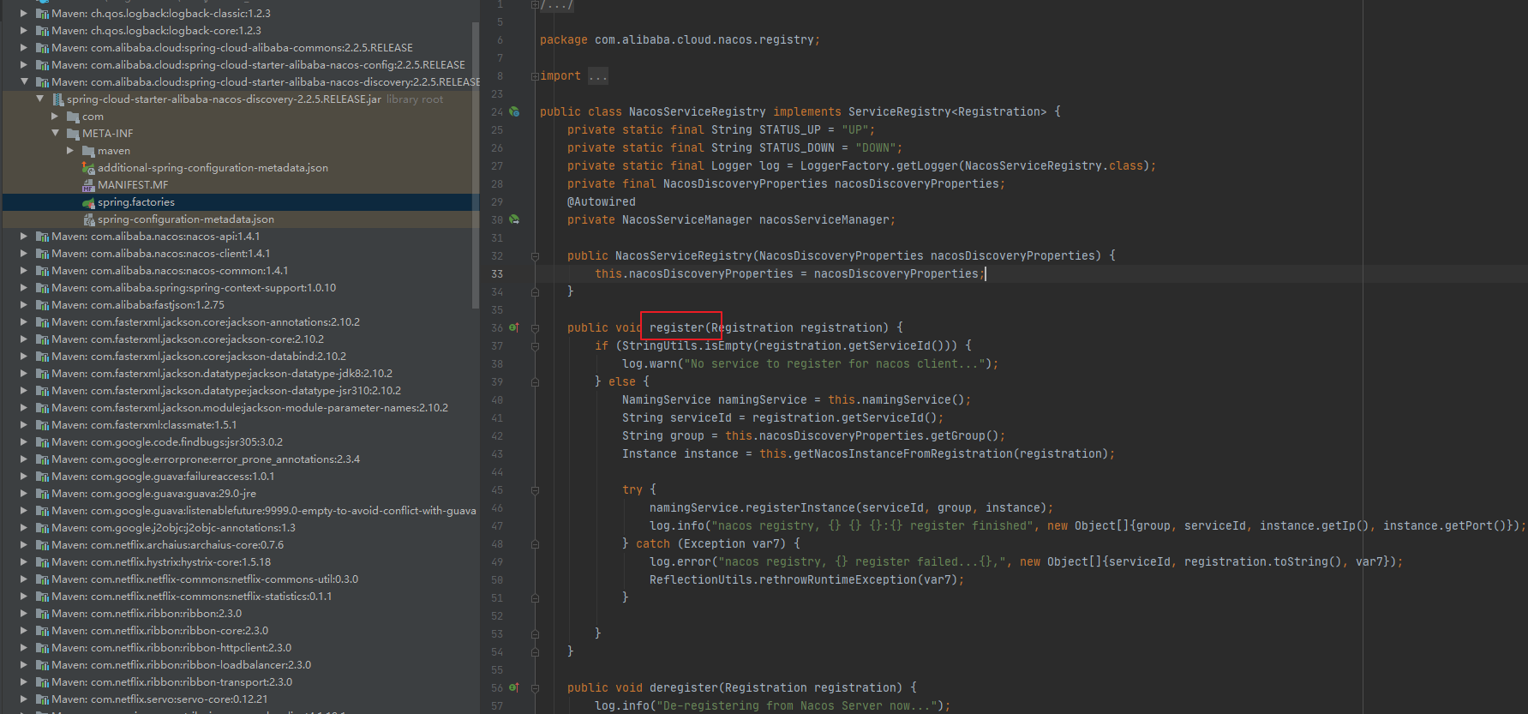
Task: Click the gutter icon beside class NacosServiceRegistry line 24
Action: pos(514,111)
